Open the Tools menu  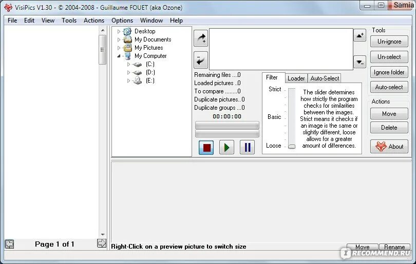point(69,21)
